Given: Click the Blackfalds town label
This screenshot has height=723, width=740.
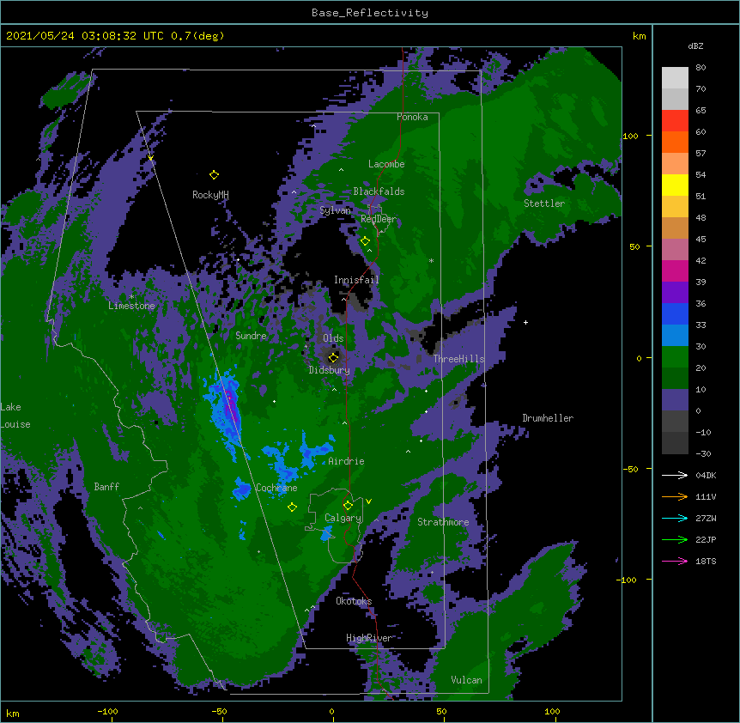Looking at the screenshot, I should [379, 191].
